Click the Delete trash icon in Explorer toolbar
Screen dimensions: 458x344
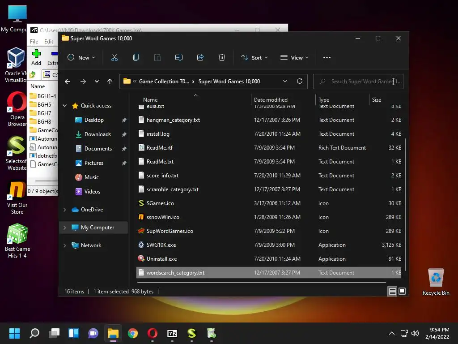pyautogui.click(x=222, y=58)
